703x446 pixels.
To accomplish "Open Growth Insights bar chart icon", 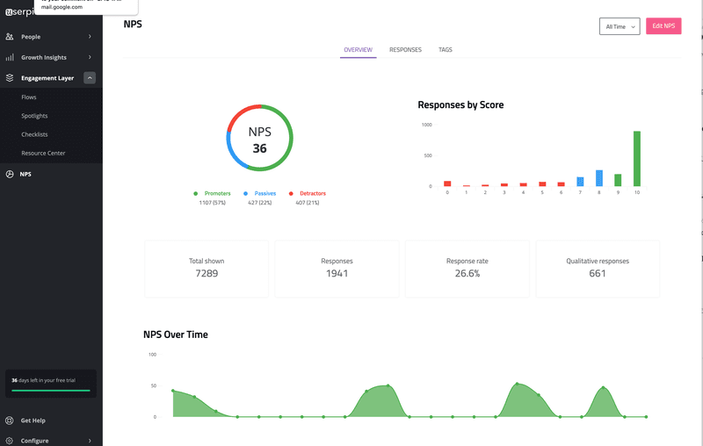I will pos(10,57).
